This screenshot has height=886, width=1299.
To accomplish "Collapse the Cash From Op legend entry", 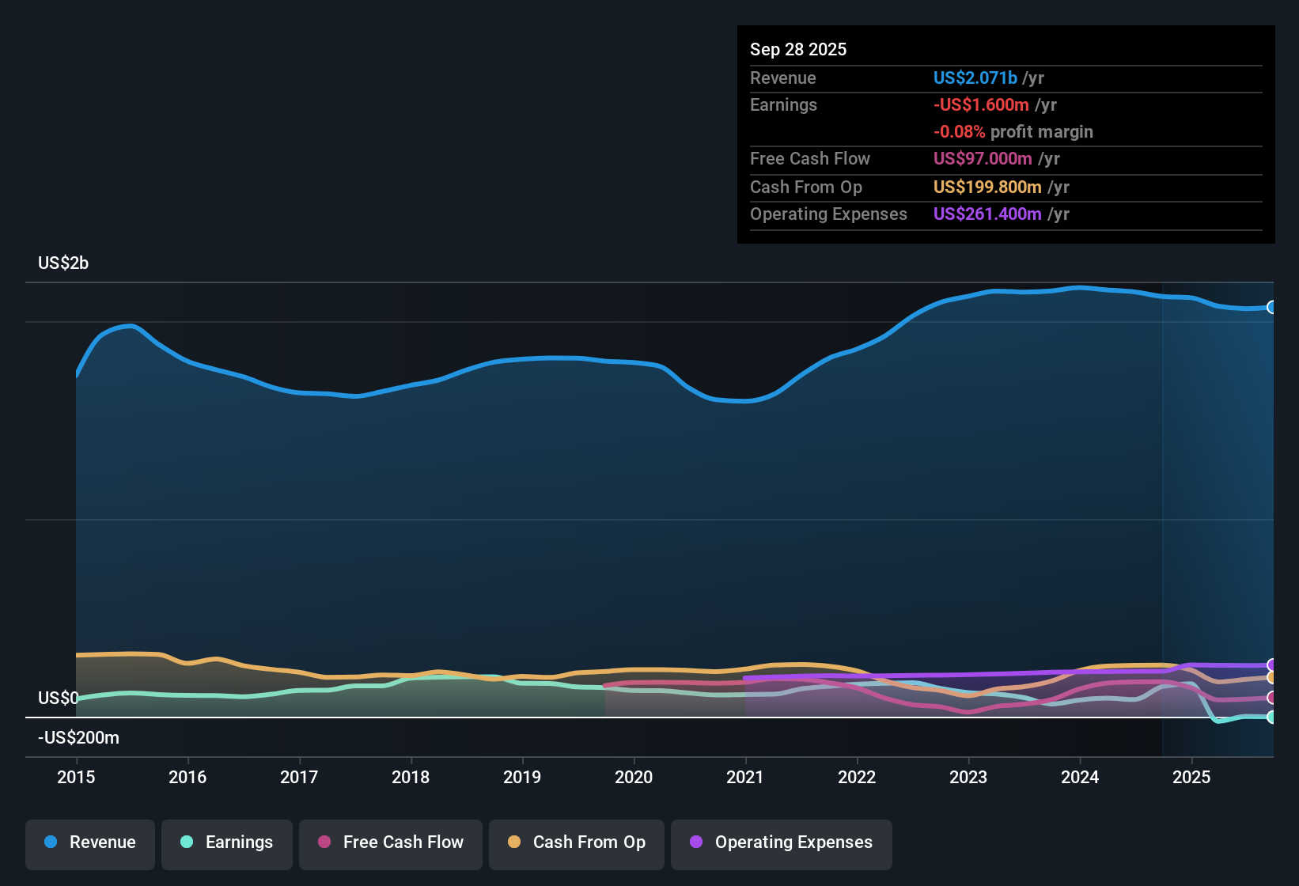I will (576, 842).
